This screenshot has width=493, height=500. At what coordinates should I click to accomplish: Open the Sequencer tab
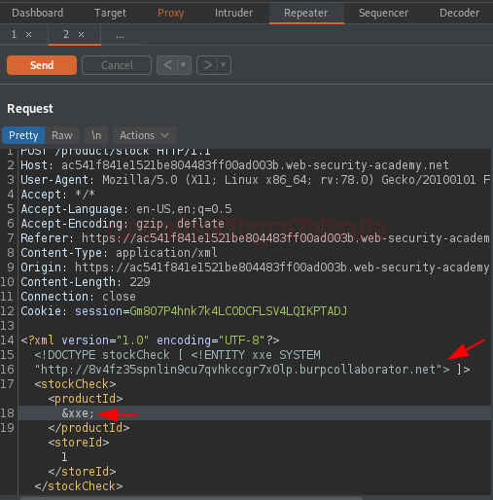(383, 13)
